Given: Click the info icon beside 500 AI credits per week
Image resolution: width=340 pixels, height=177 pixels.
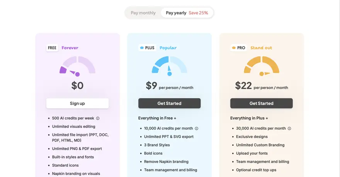Looking at the screenshot, I should click(98, 118).
